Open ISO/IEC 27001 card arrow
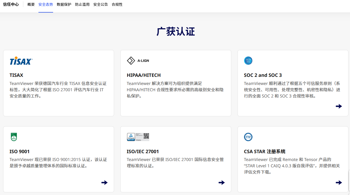The image size is (350, 195). [222, 182]
